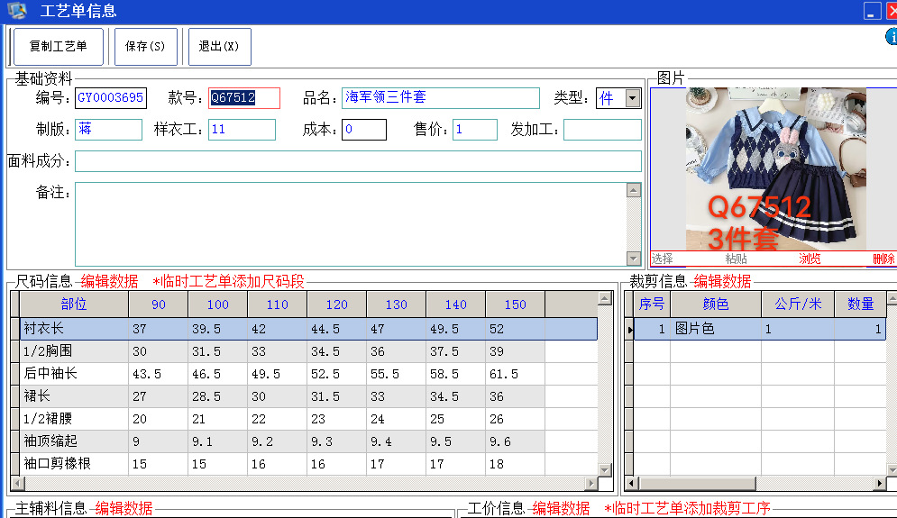This screenshot has width=897, height=518.
Task: Click the 制版 input field
Action: click(x=109, y=129)
